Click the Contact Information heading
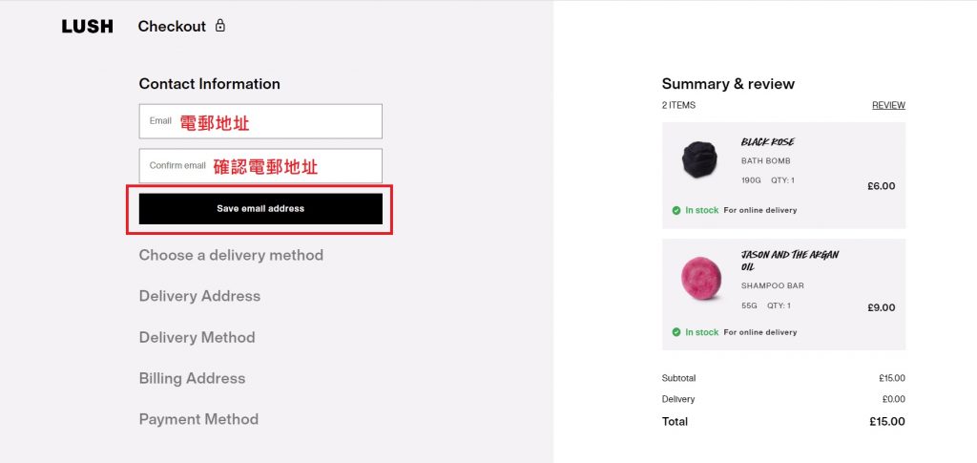 [x=210, y=84]
